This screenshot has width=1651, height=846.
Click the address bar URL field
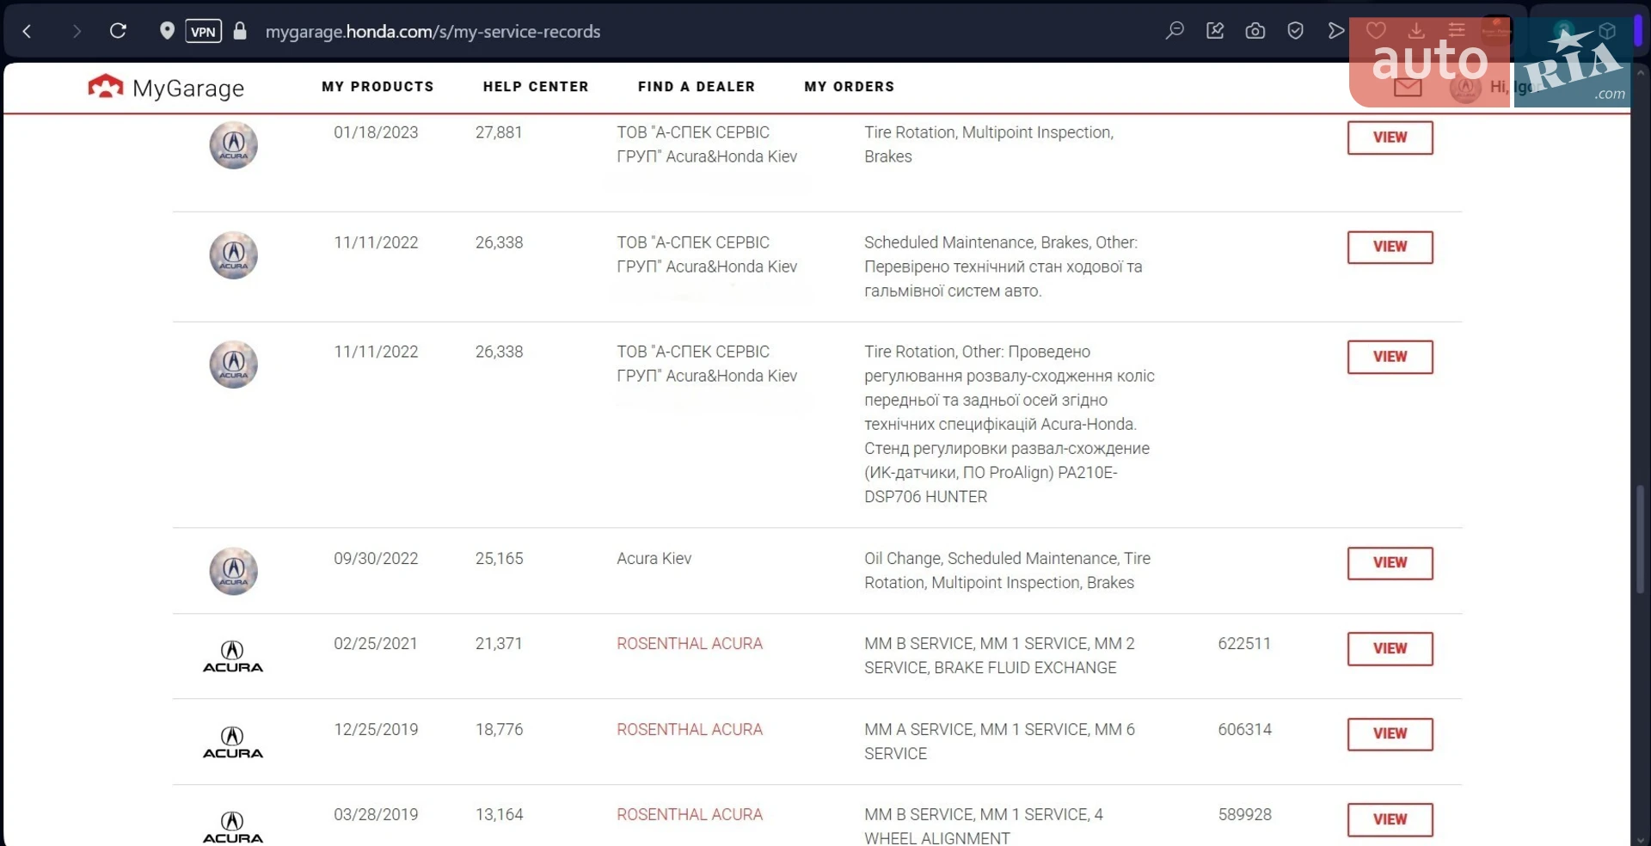[433, 32]
